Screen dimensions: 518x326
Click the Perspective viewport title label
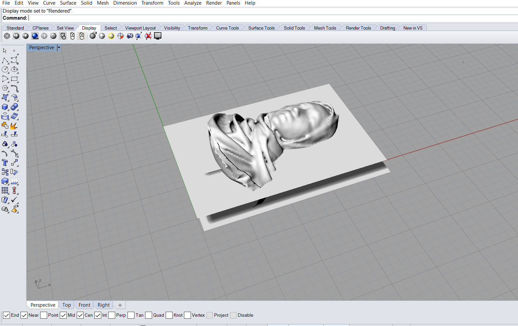[42, 48]
